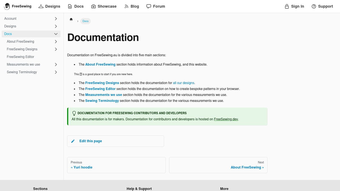Click the Documentation page heading

click(103, 37)
